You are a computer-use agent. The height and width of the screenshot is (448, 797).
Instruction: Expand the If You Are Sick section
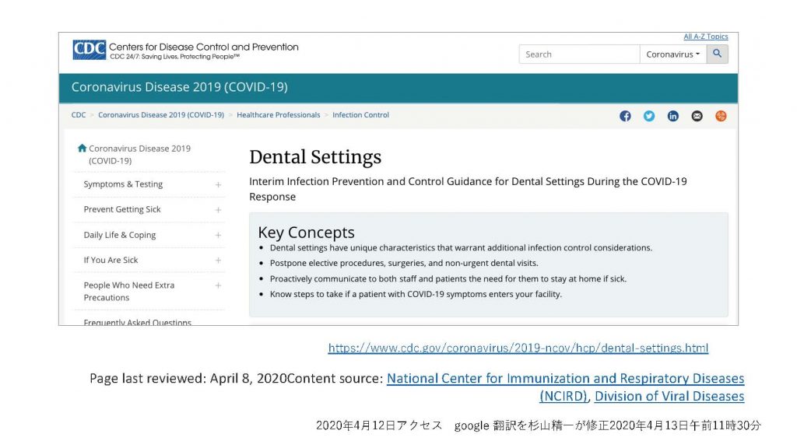pos(218,261)
